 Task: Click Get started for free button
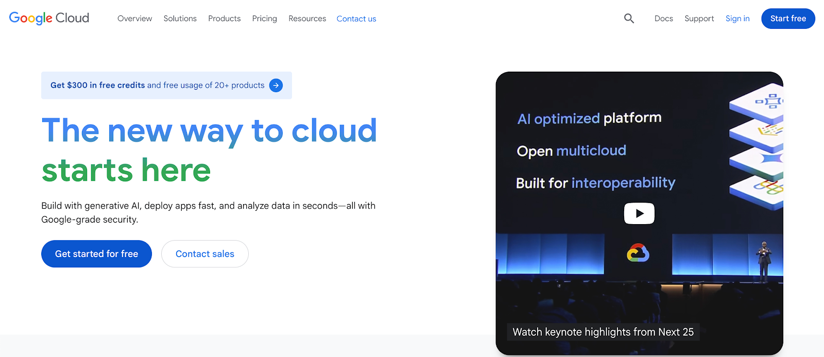click(96, 254)
